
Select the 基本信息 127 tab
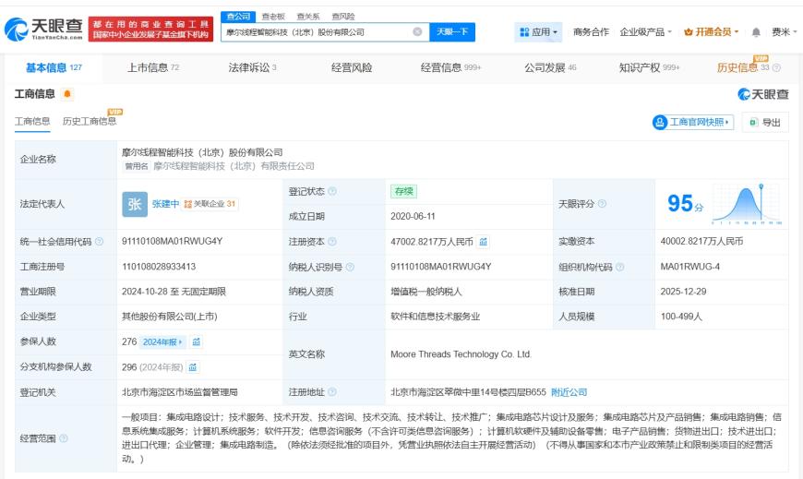tap(54, 67)
